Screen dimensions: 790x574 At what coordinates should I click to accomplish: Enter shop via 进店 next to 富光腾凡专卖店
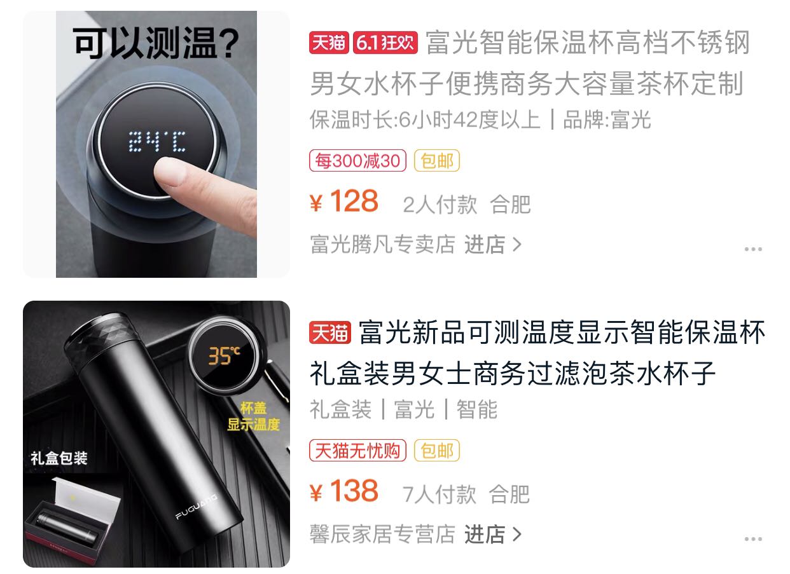coord(485,244)
